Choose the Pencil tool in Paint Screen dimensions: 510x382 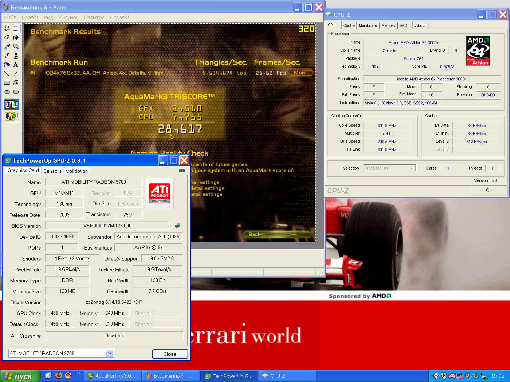click(x=7, y=55)
